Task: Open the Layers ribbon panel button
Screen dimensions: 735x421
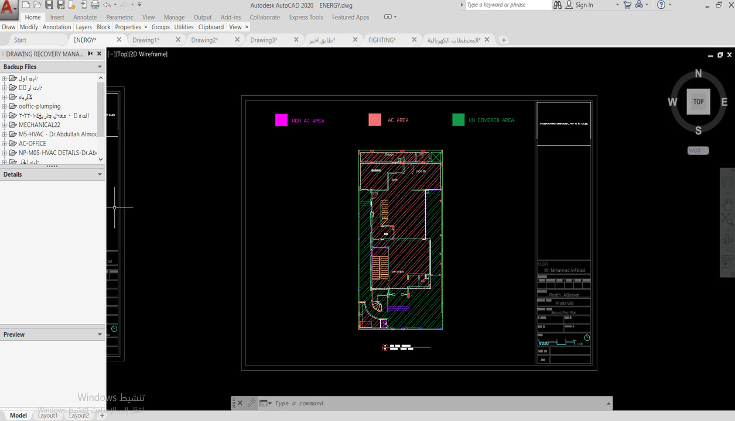Action: pyautogui.click(x=84, y=27)
